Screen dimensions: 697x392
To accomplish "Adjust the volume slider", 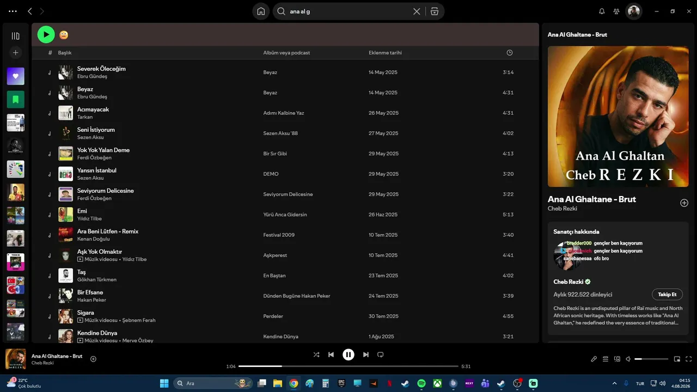I will point(651,359).
